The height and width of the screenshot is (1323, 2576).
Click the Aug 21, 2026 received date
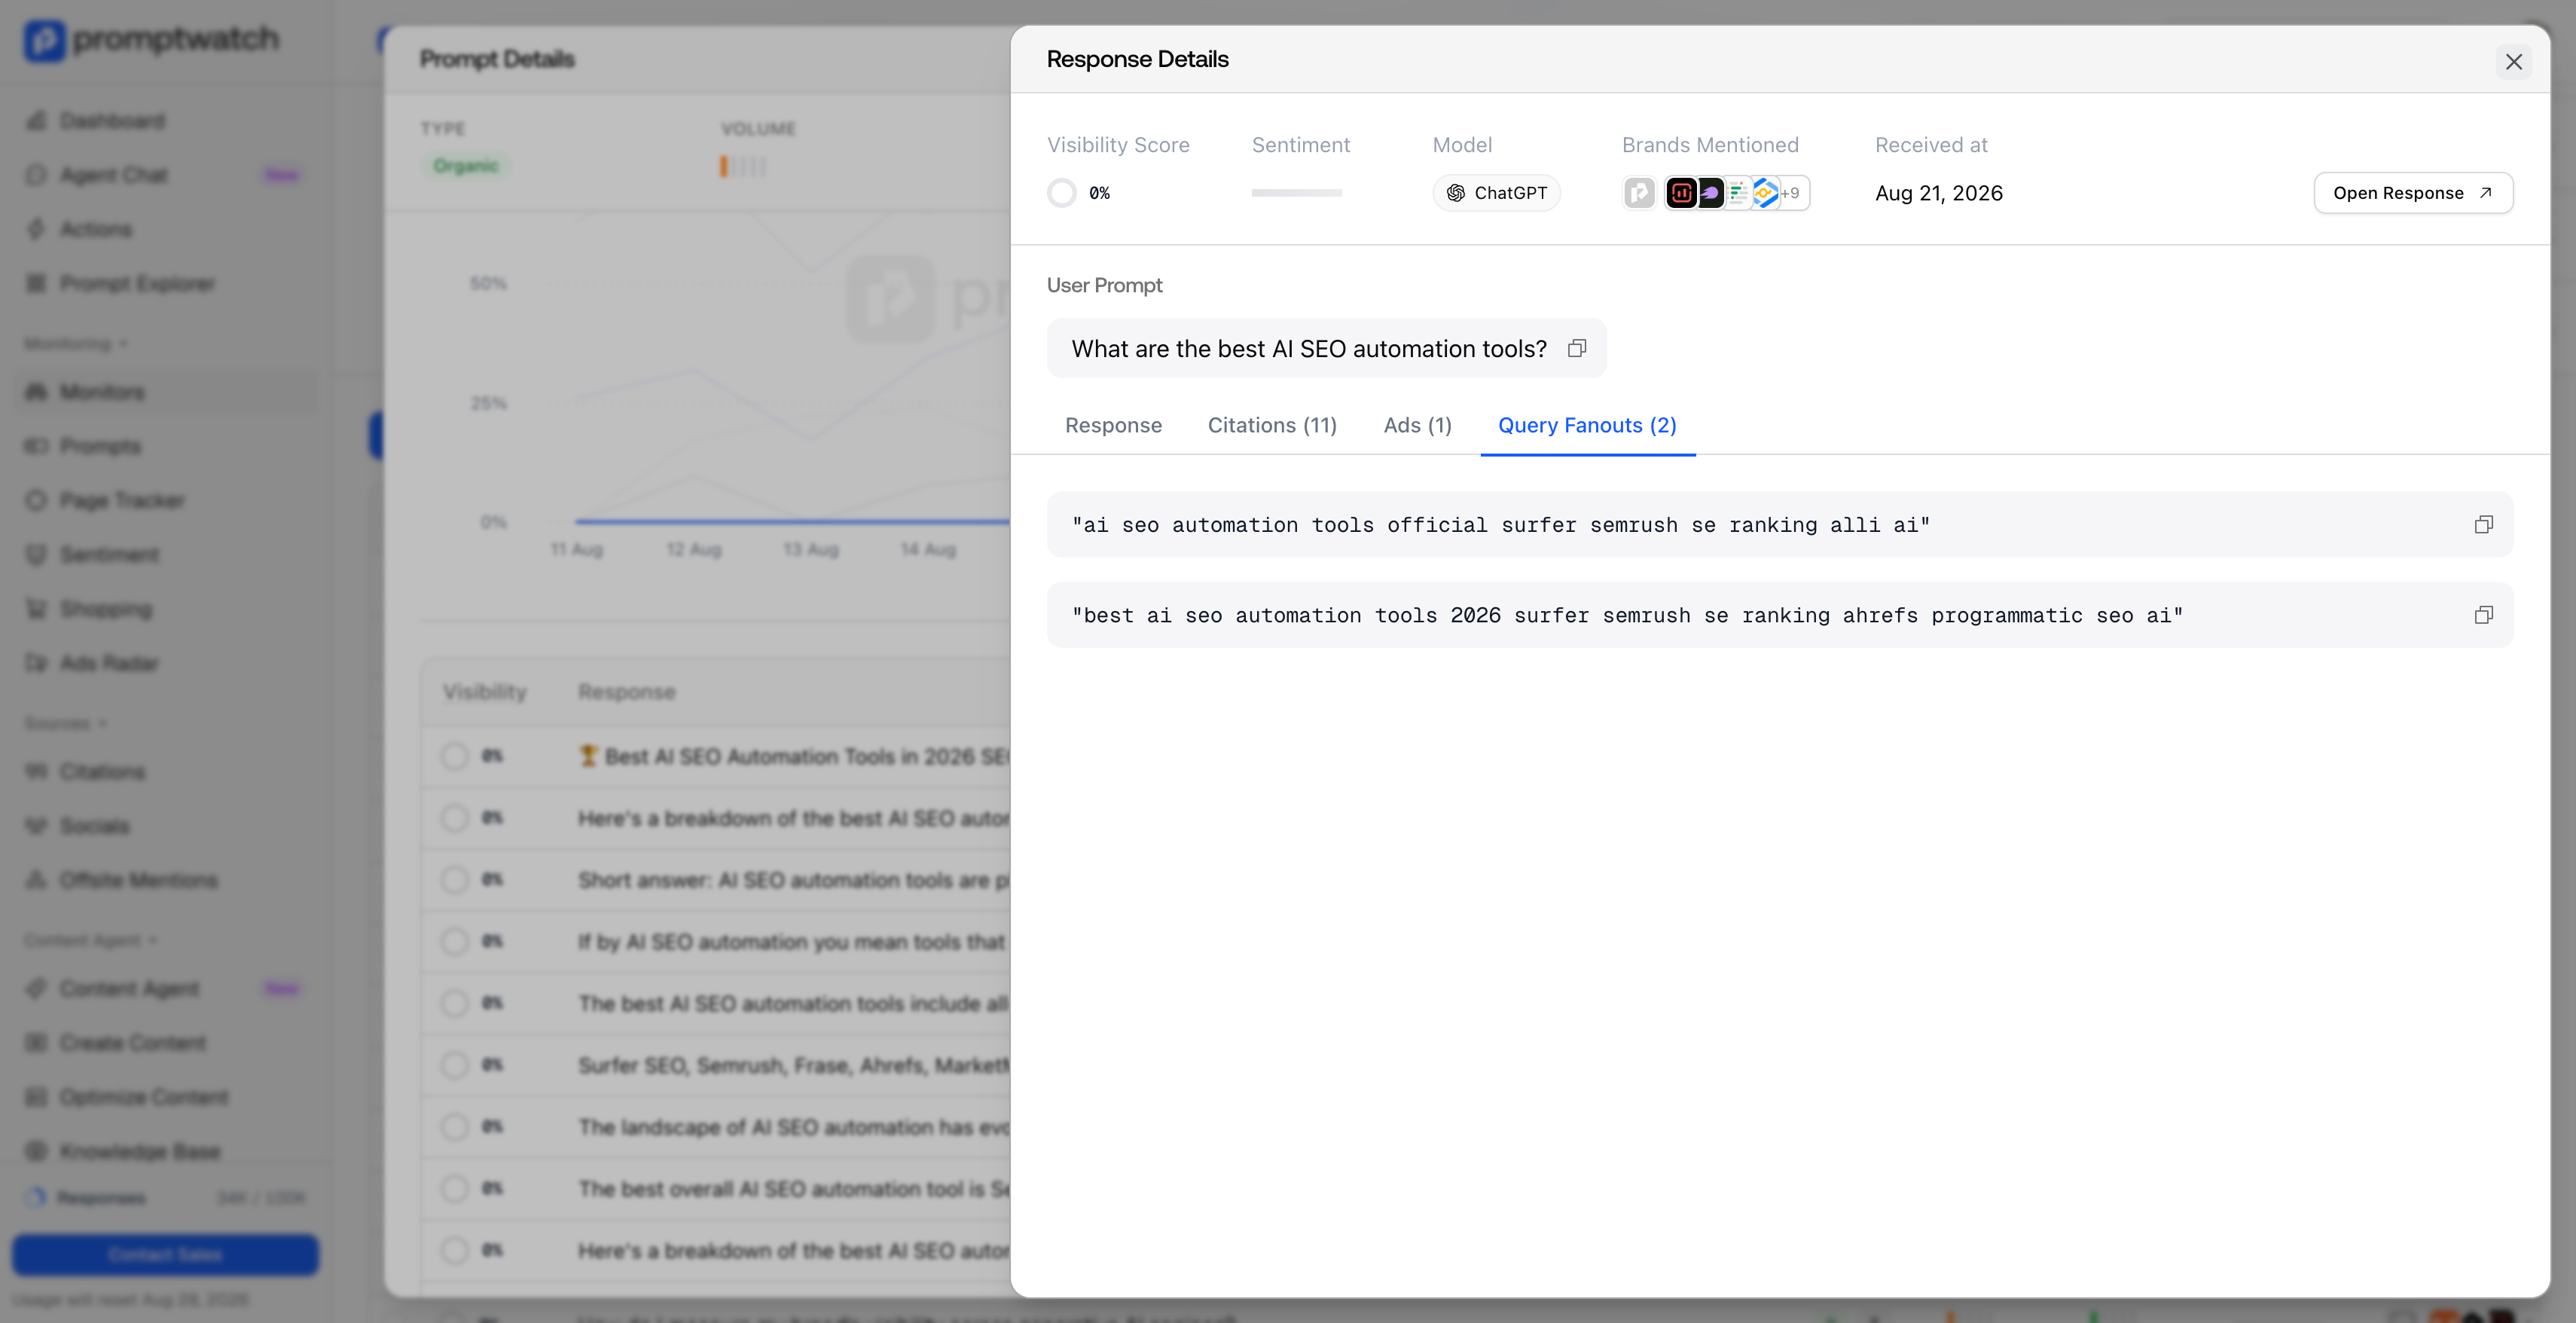click(x=1938, y=193)
